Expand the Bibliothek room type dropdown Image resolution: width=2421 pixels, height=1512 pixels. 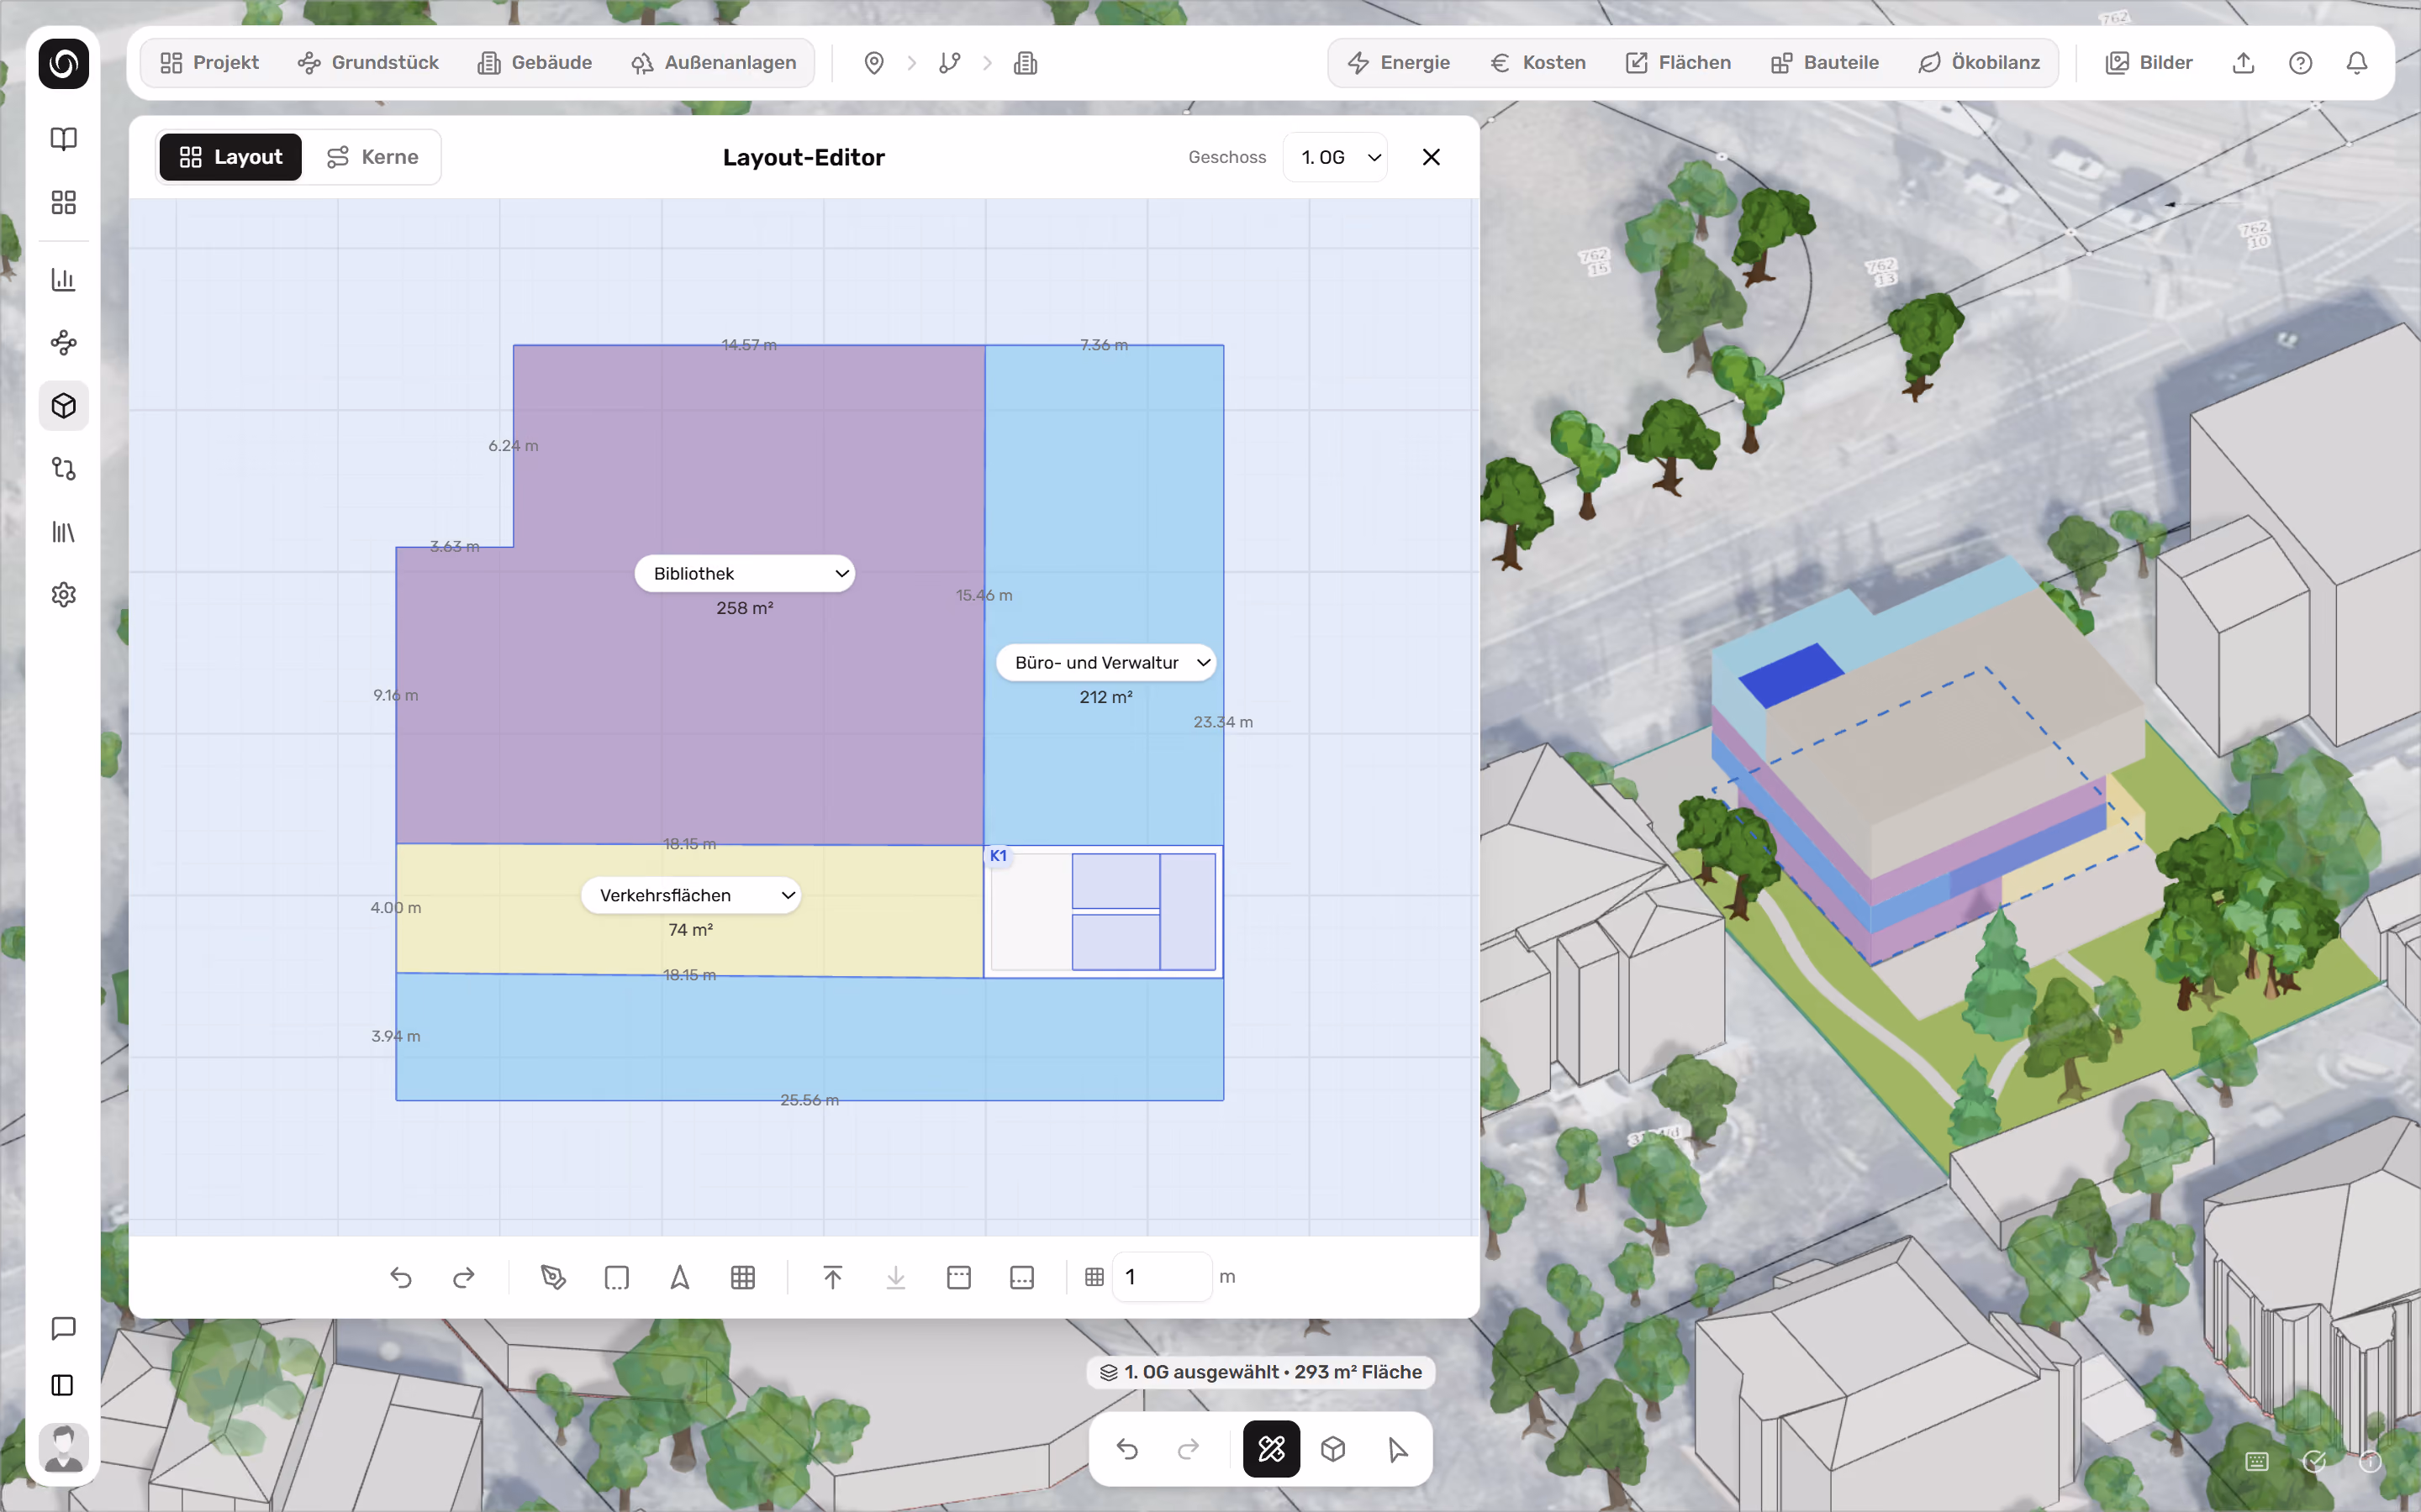[x=744, y=573]
